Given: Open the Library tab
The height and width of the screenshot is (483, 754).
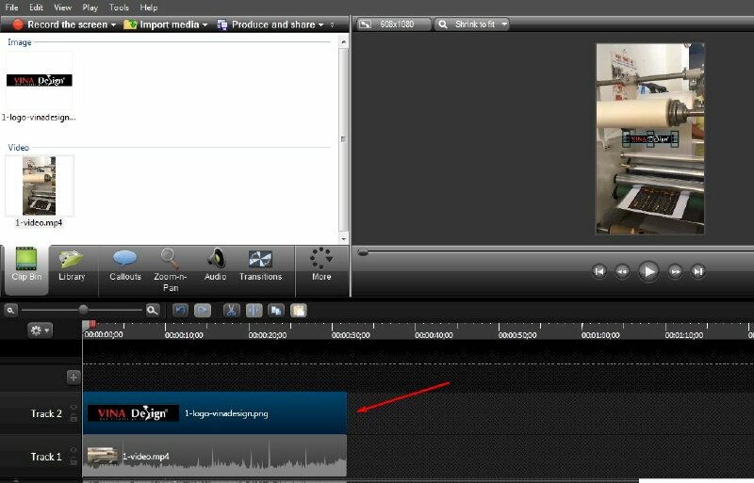Looking at the screenshot, I should point(72,265).
